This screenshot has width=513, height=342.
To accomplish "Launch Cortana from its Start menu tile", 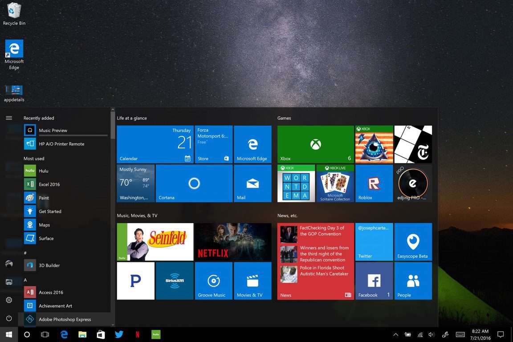I will pyautogui.click(x=194, y=183).
